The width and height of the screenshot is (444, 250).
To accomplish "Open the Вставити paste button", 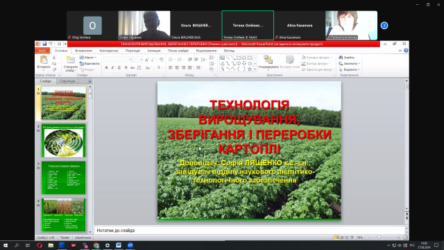I will (44, 63).
